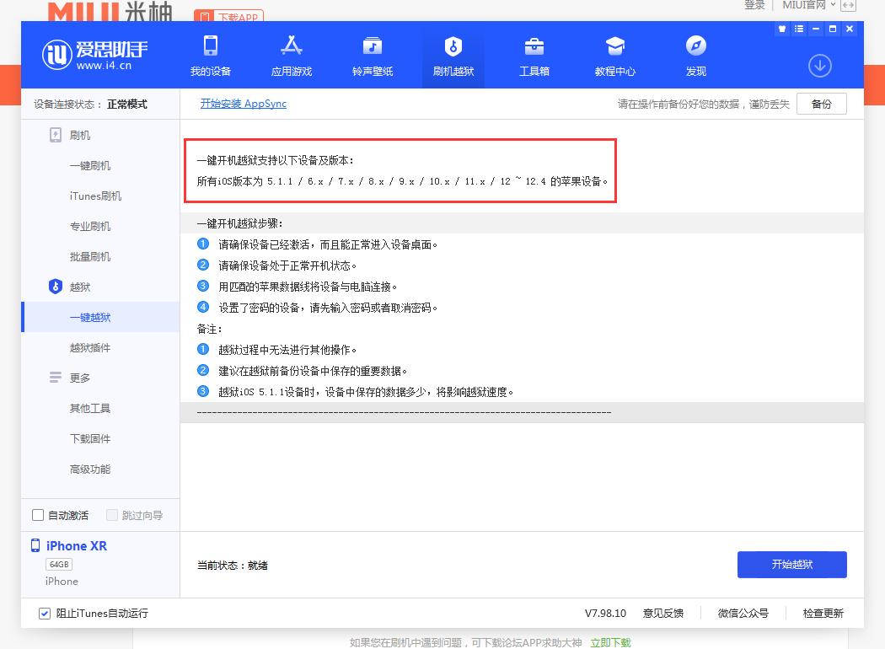Collapse the 越狱 jailbreak section
Image resolution: width=885 pixels, height=649 pixels.
[79, 287]
